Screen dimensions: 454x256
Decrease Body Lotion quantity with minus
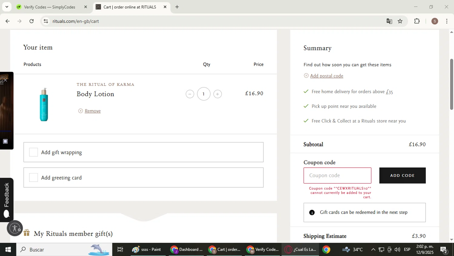point(190,94)
